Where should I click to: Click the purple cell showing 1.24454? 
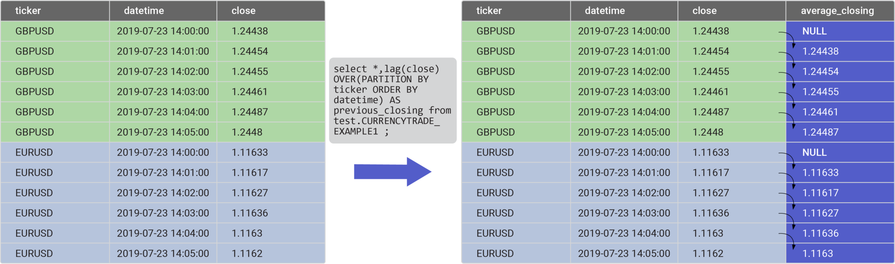tap(840, 72)
